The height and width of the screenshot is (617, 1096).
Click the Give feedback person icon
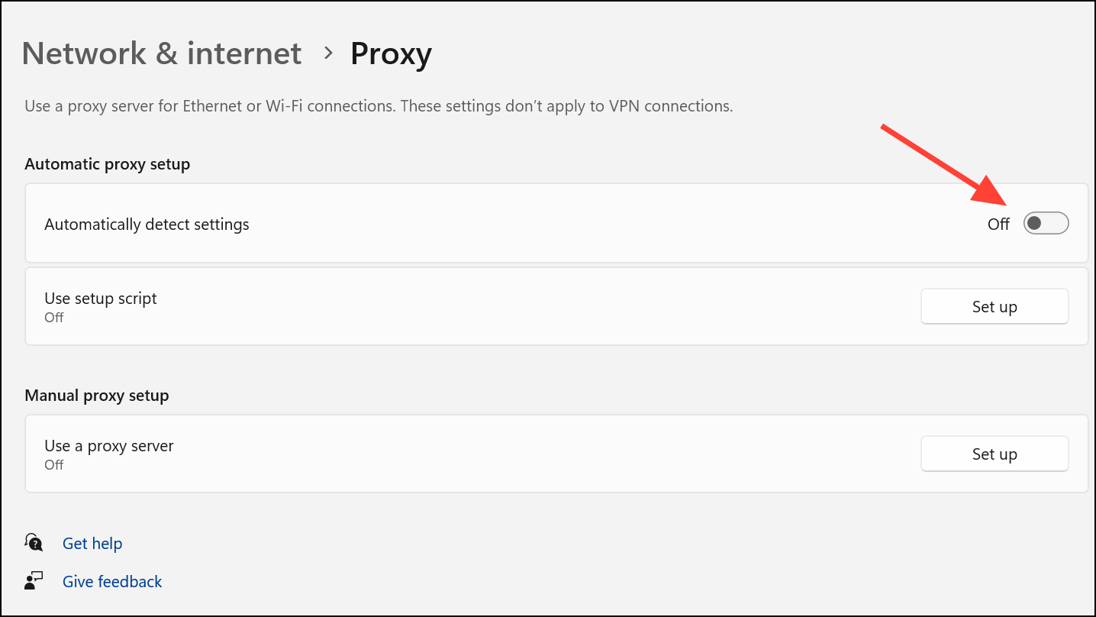(34, 581)
